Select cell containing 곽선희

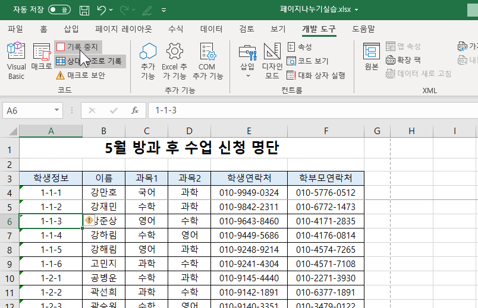[x=103, y=293]
